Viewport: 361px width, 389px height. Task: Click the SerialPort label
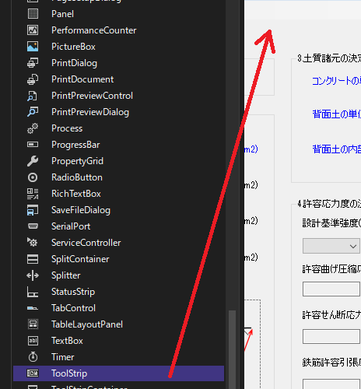click(x=71, y=226)
